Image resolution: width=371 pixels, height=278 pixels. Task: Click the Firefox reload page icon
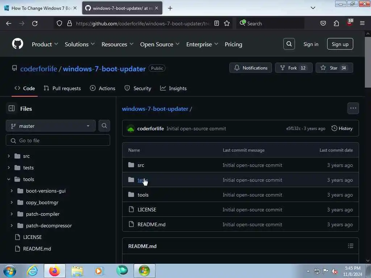35,24
